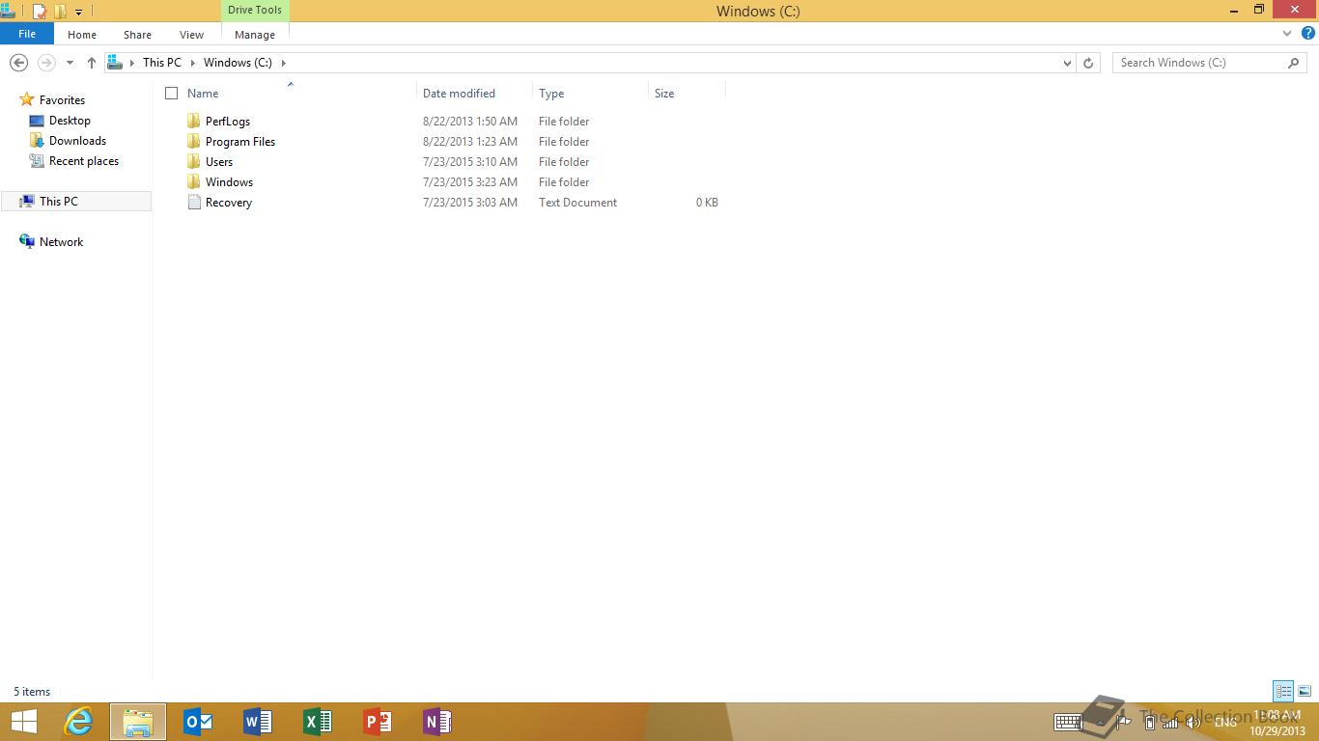Navigate up using the up arrow button
Image resolution: width=1319 pixels, height=741 pixels.
click(91, 62)
